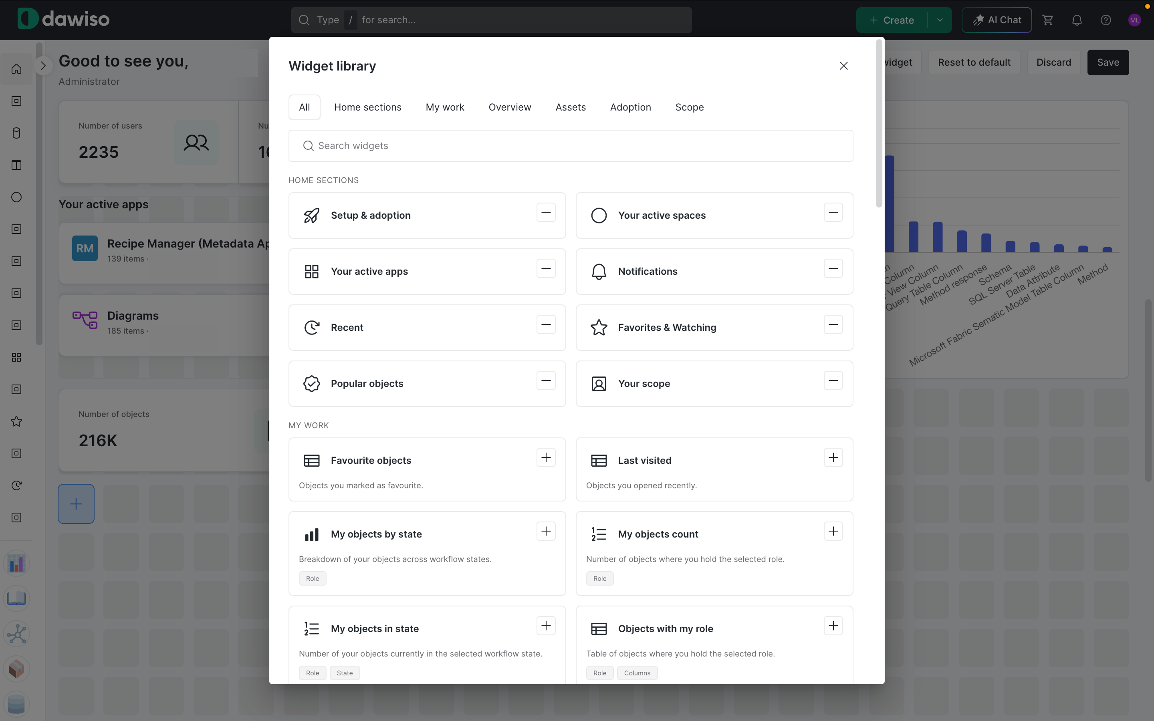Select the All tab in Widget library
Image resolution: width=1154 pixels, height=721 pixels.
304,107
